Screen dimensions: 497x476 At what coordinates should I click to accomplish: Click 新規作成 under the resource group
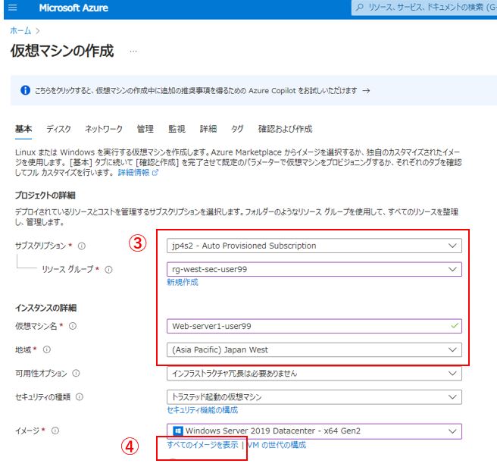(x=183, y=282)
